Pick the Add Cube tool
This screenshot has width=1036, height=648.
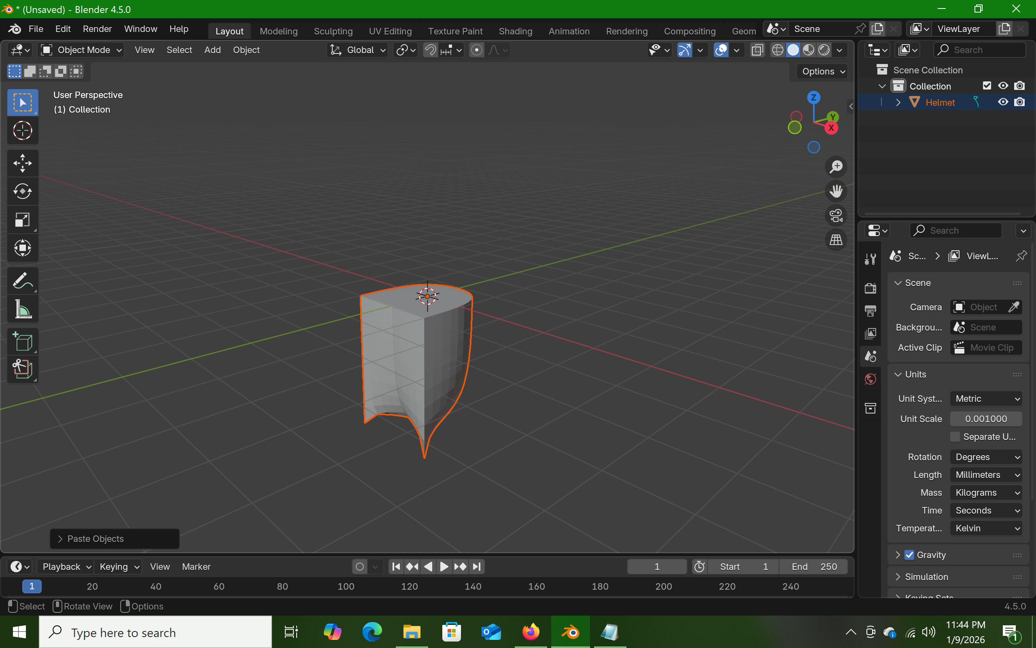pyautogui.click(x=23, y=342)
